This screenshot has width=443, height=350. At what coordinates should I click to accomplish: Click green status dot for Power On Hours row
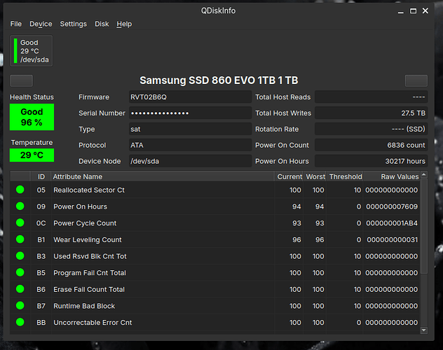(20, 206)
